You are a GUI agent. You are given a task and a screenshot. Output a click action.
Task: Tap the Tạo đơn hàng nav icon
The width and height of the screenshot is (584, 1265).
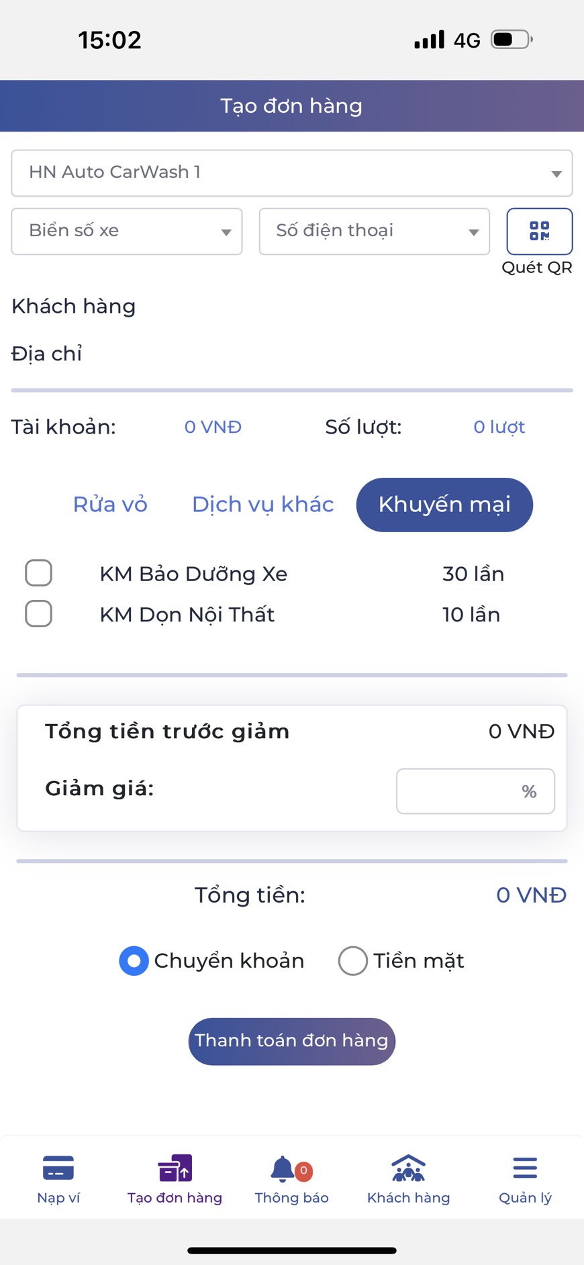(x=175, y=1168)
